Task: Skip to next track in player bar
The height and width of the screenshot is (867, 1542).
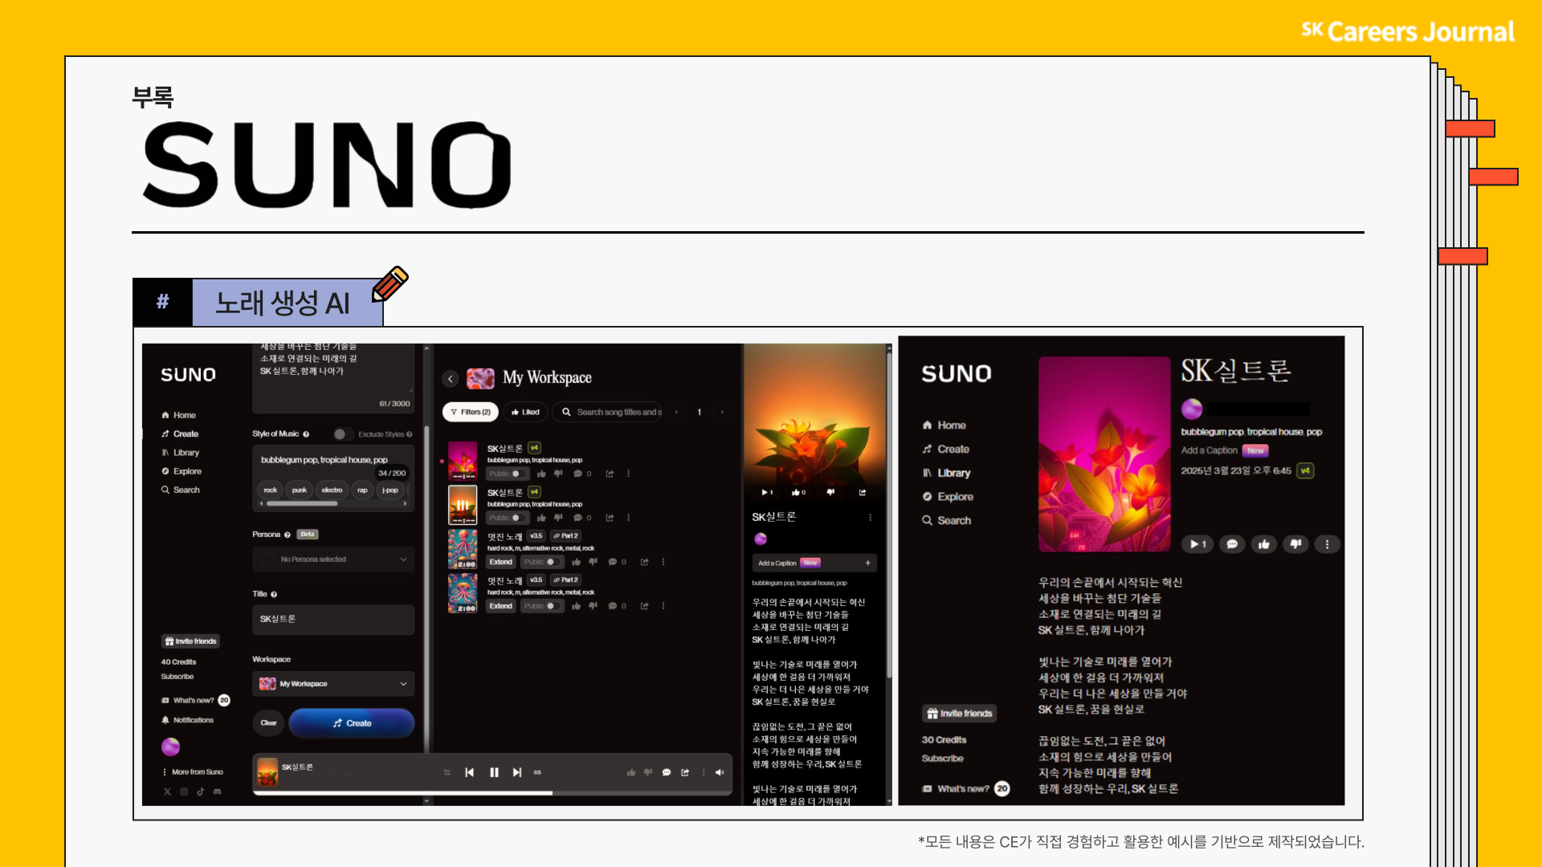Action: (x=517, y=772)
